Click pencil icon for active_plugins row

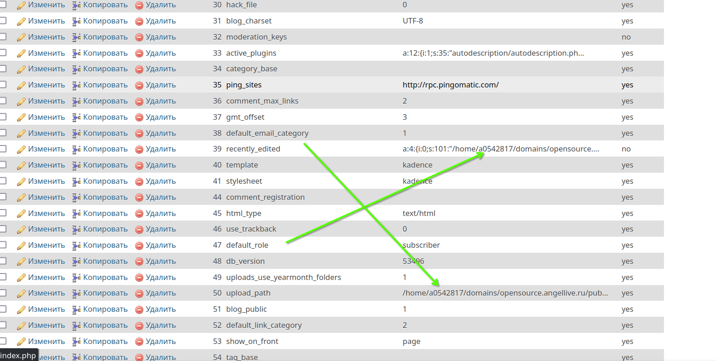[21, 53]
